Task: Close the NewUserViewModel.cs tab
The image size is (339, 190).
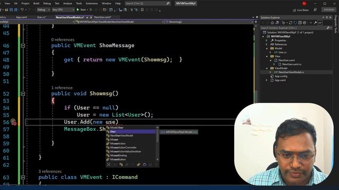Action: pyautogui.click(x=91, y=17)
